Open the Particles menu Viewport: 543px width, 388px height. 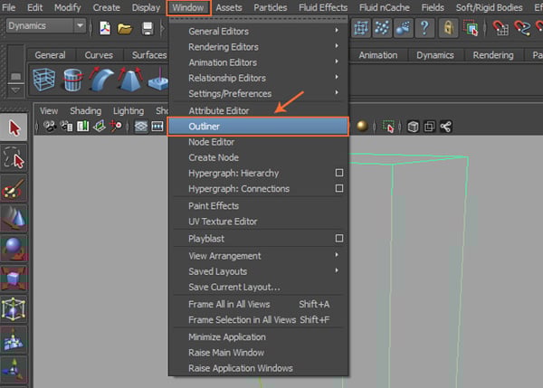(271, 7)
